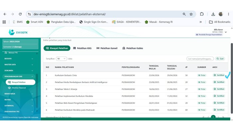The height and width of the screenshot is (131, 233).
Task: Open the SIAGA - KEMENTERIAN bookmark
Action: pyautogui.click(x=126, y=22)
